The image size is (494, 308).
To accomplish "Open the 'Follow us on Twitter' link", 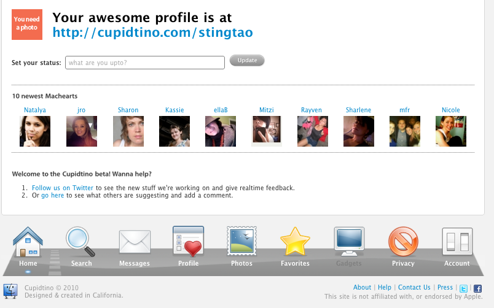I will (x=63, y=188).
